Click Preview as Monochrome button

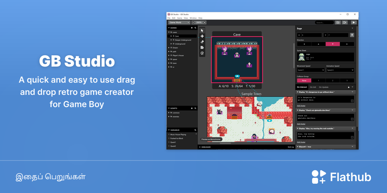(211, 139)
